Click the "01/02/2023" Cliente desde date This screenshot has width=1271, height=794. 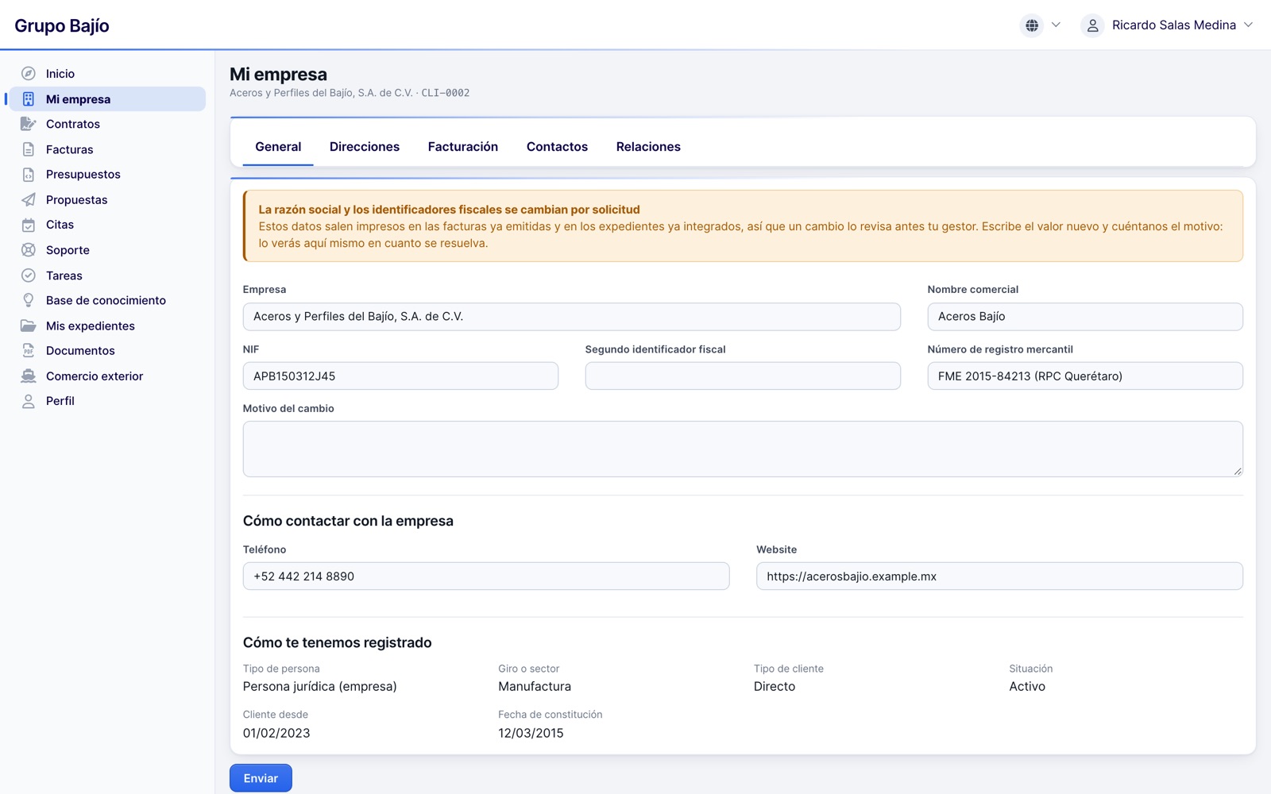tap(276, 734)
